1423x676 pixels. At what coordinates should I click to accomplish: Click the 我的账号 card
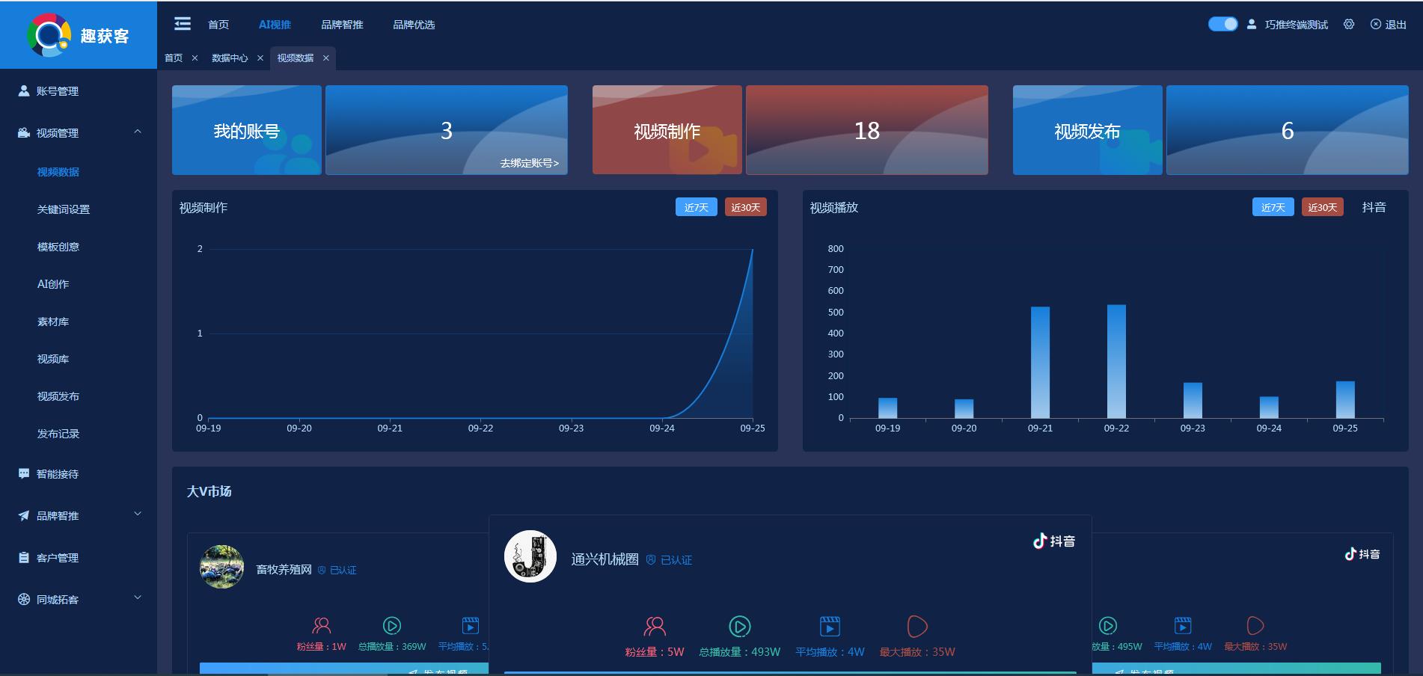point(247,130)
